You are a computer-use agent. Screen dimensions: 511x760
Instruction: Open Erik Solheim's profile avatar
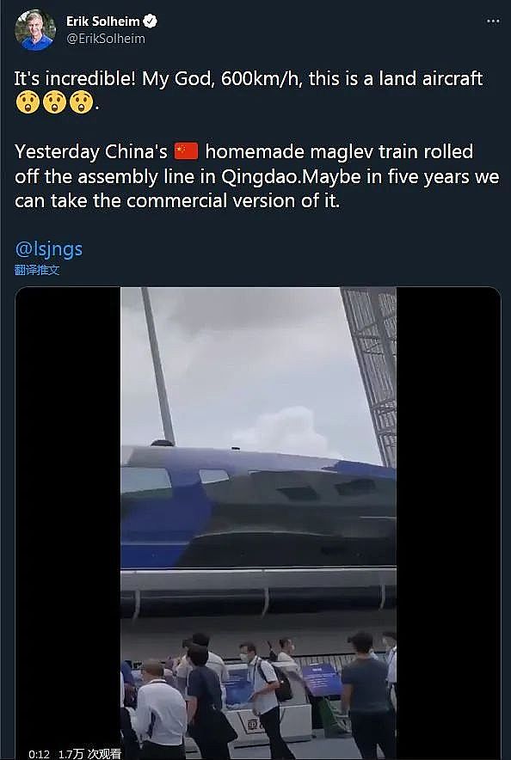click(35, 30)
